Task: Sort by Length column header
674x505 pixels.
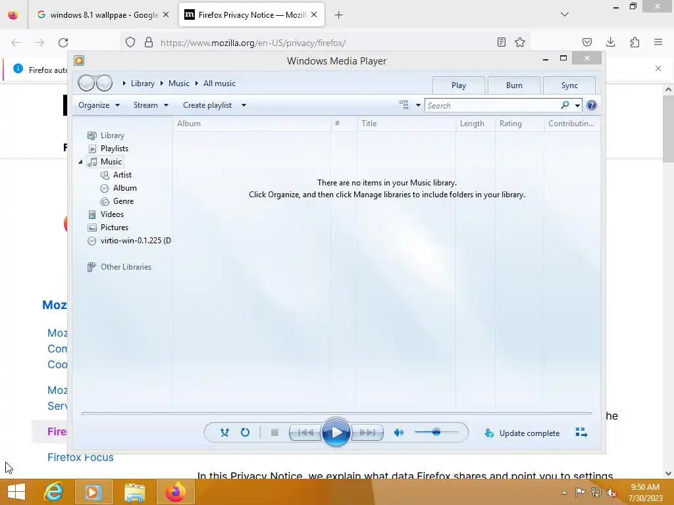Action: pos(475,124)
